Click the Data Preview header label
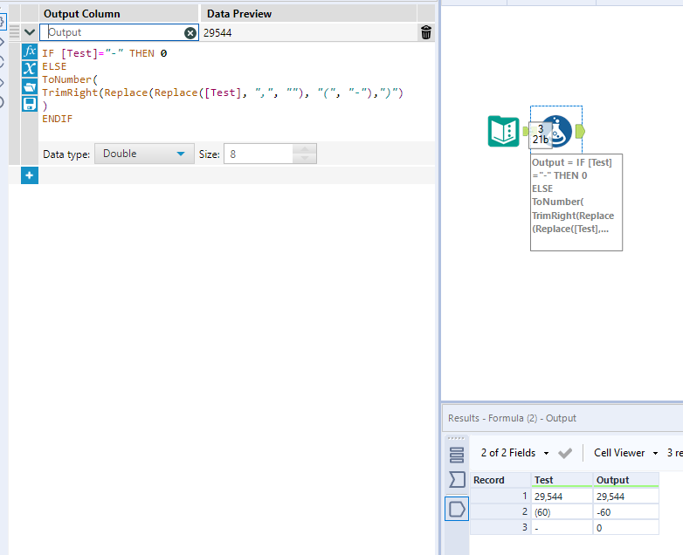 click(239, 14)
